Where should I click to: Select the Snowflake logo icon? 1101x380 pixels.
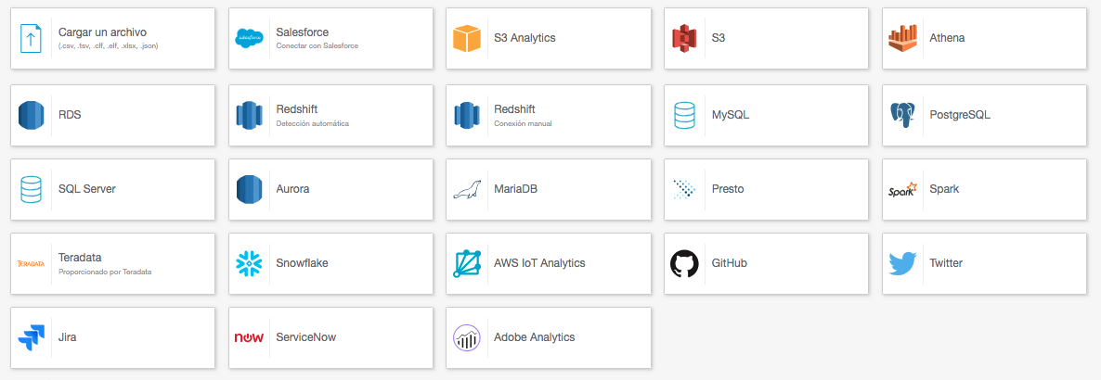click(x=249, y=263)
